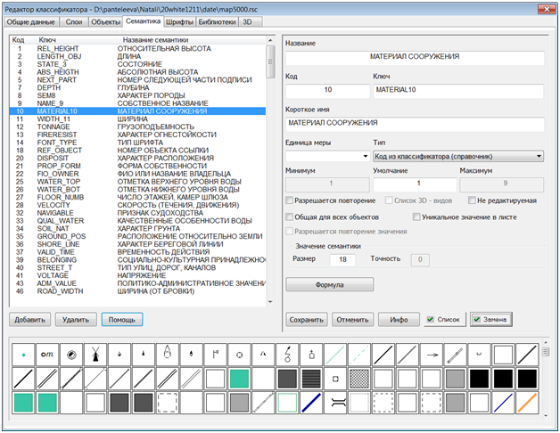Select the WIDTH_11 "ШИРИНА" row in list

point(134,118)
